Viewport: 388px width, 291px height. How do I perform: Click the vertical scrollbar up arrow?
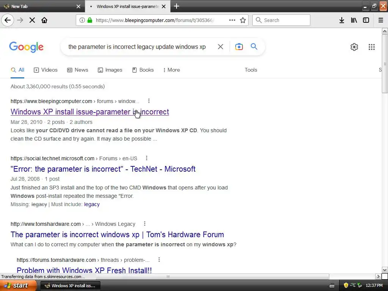[385, 31]
